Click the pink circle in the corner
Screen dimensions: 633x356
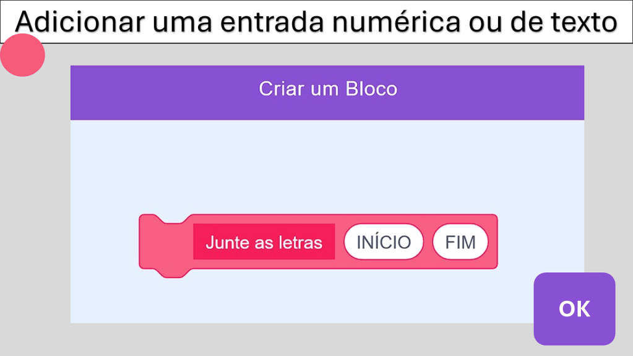click(x=23, y=55)
